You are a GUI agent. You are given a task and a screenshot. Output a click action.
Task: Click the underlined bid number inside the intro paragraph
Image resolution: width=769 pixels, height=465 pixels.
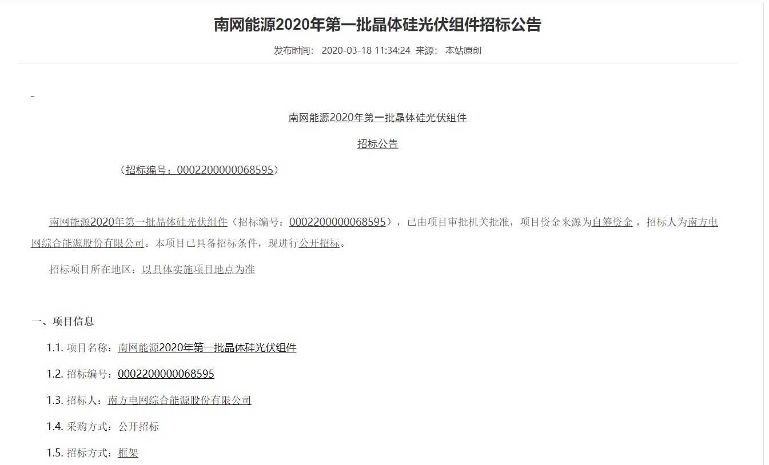click(337, 222)
